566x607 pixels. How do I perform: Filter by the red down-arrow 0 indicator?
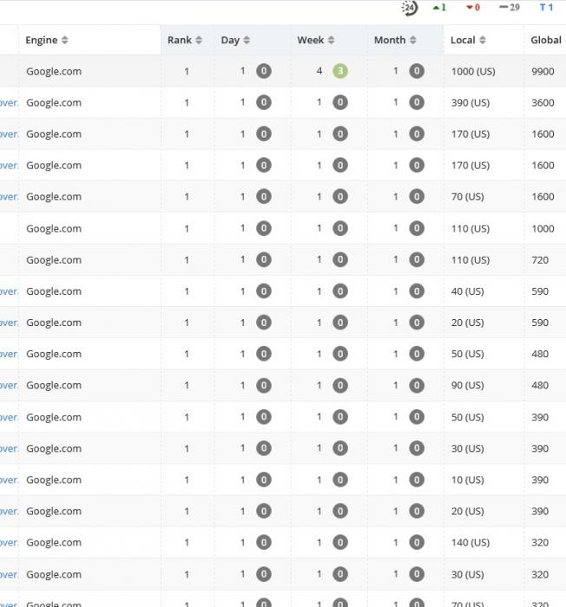473,7
